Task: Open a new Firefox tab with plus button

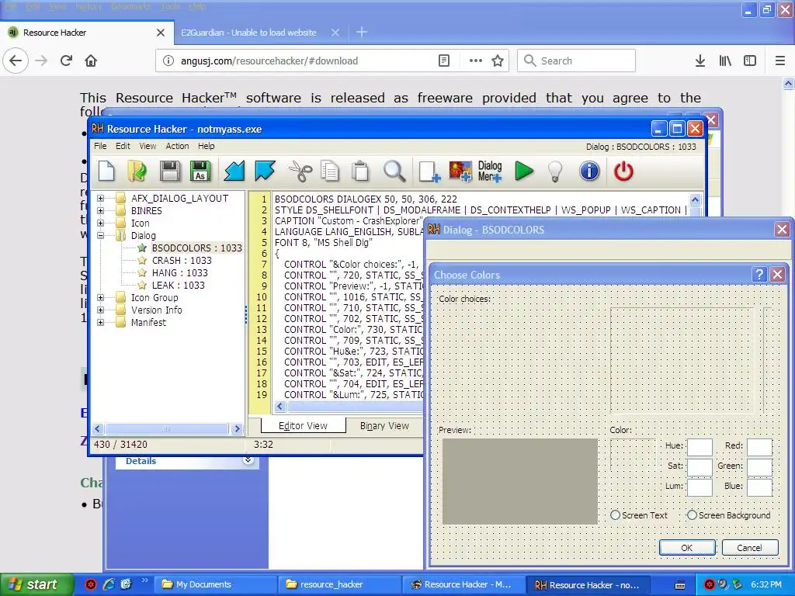Action: point(362,33)
